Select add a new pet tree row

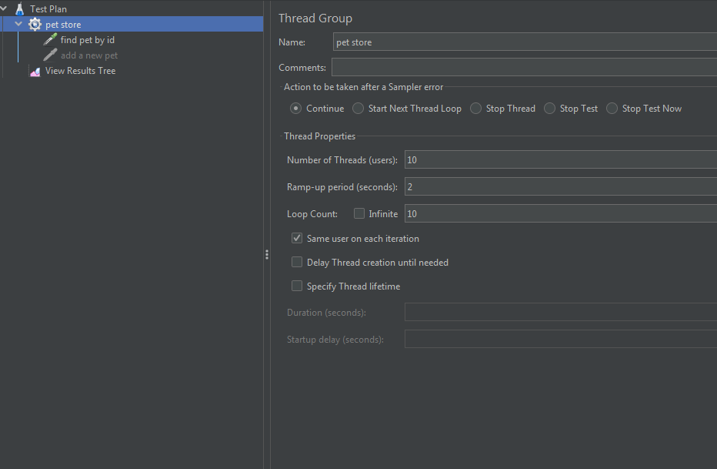click(x=89, y=55)
